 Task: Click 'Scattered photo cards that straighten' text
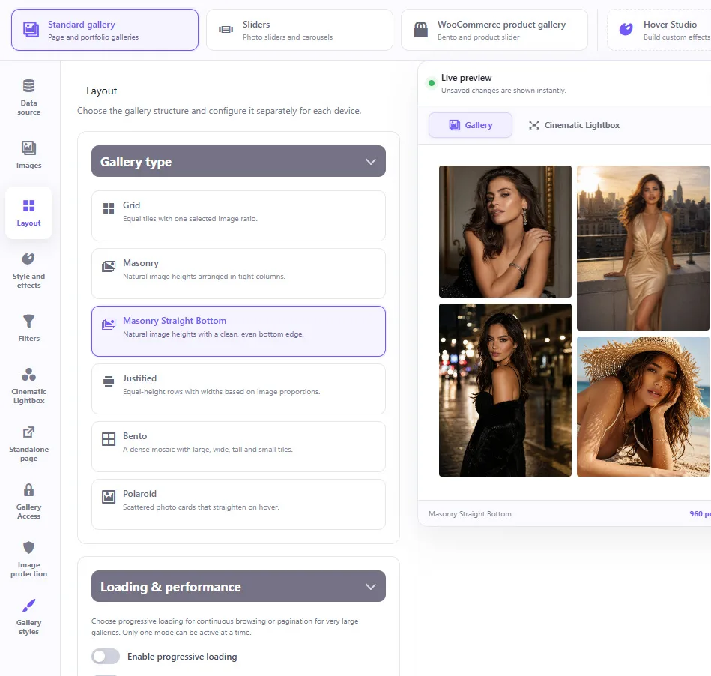click(x=201, y=507)
